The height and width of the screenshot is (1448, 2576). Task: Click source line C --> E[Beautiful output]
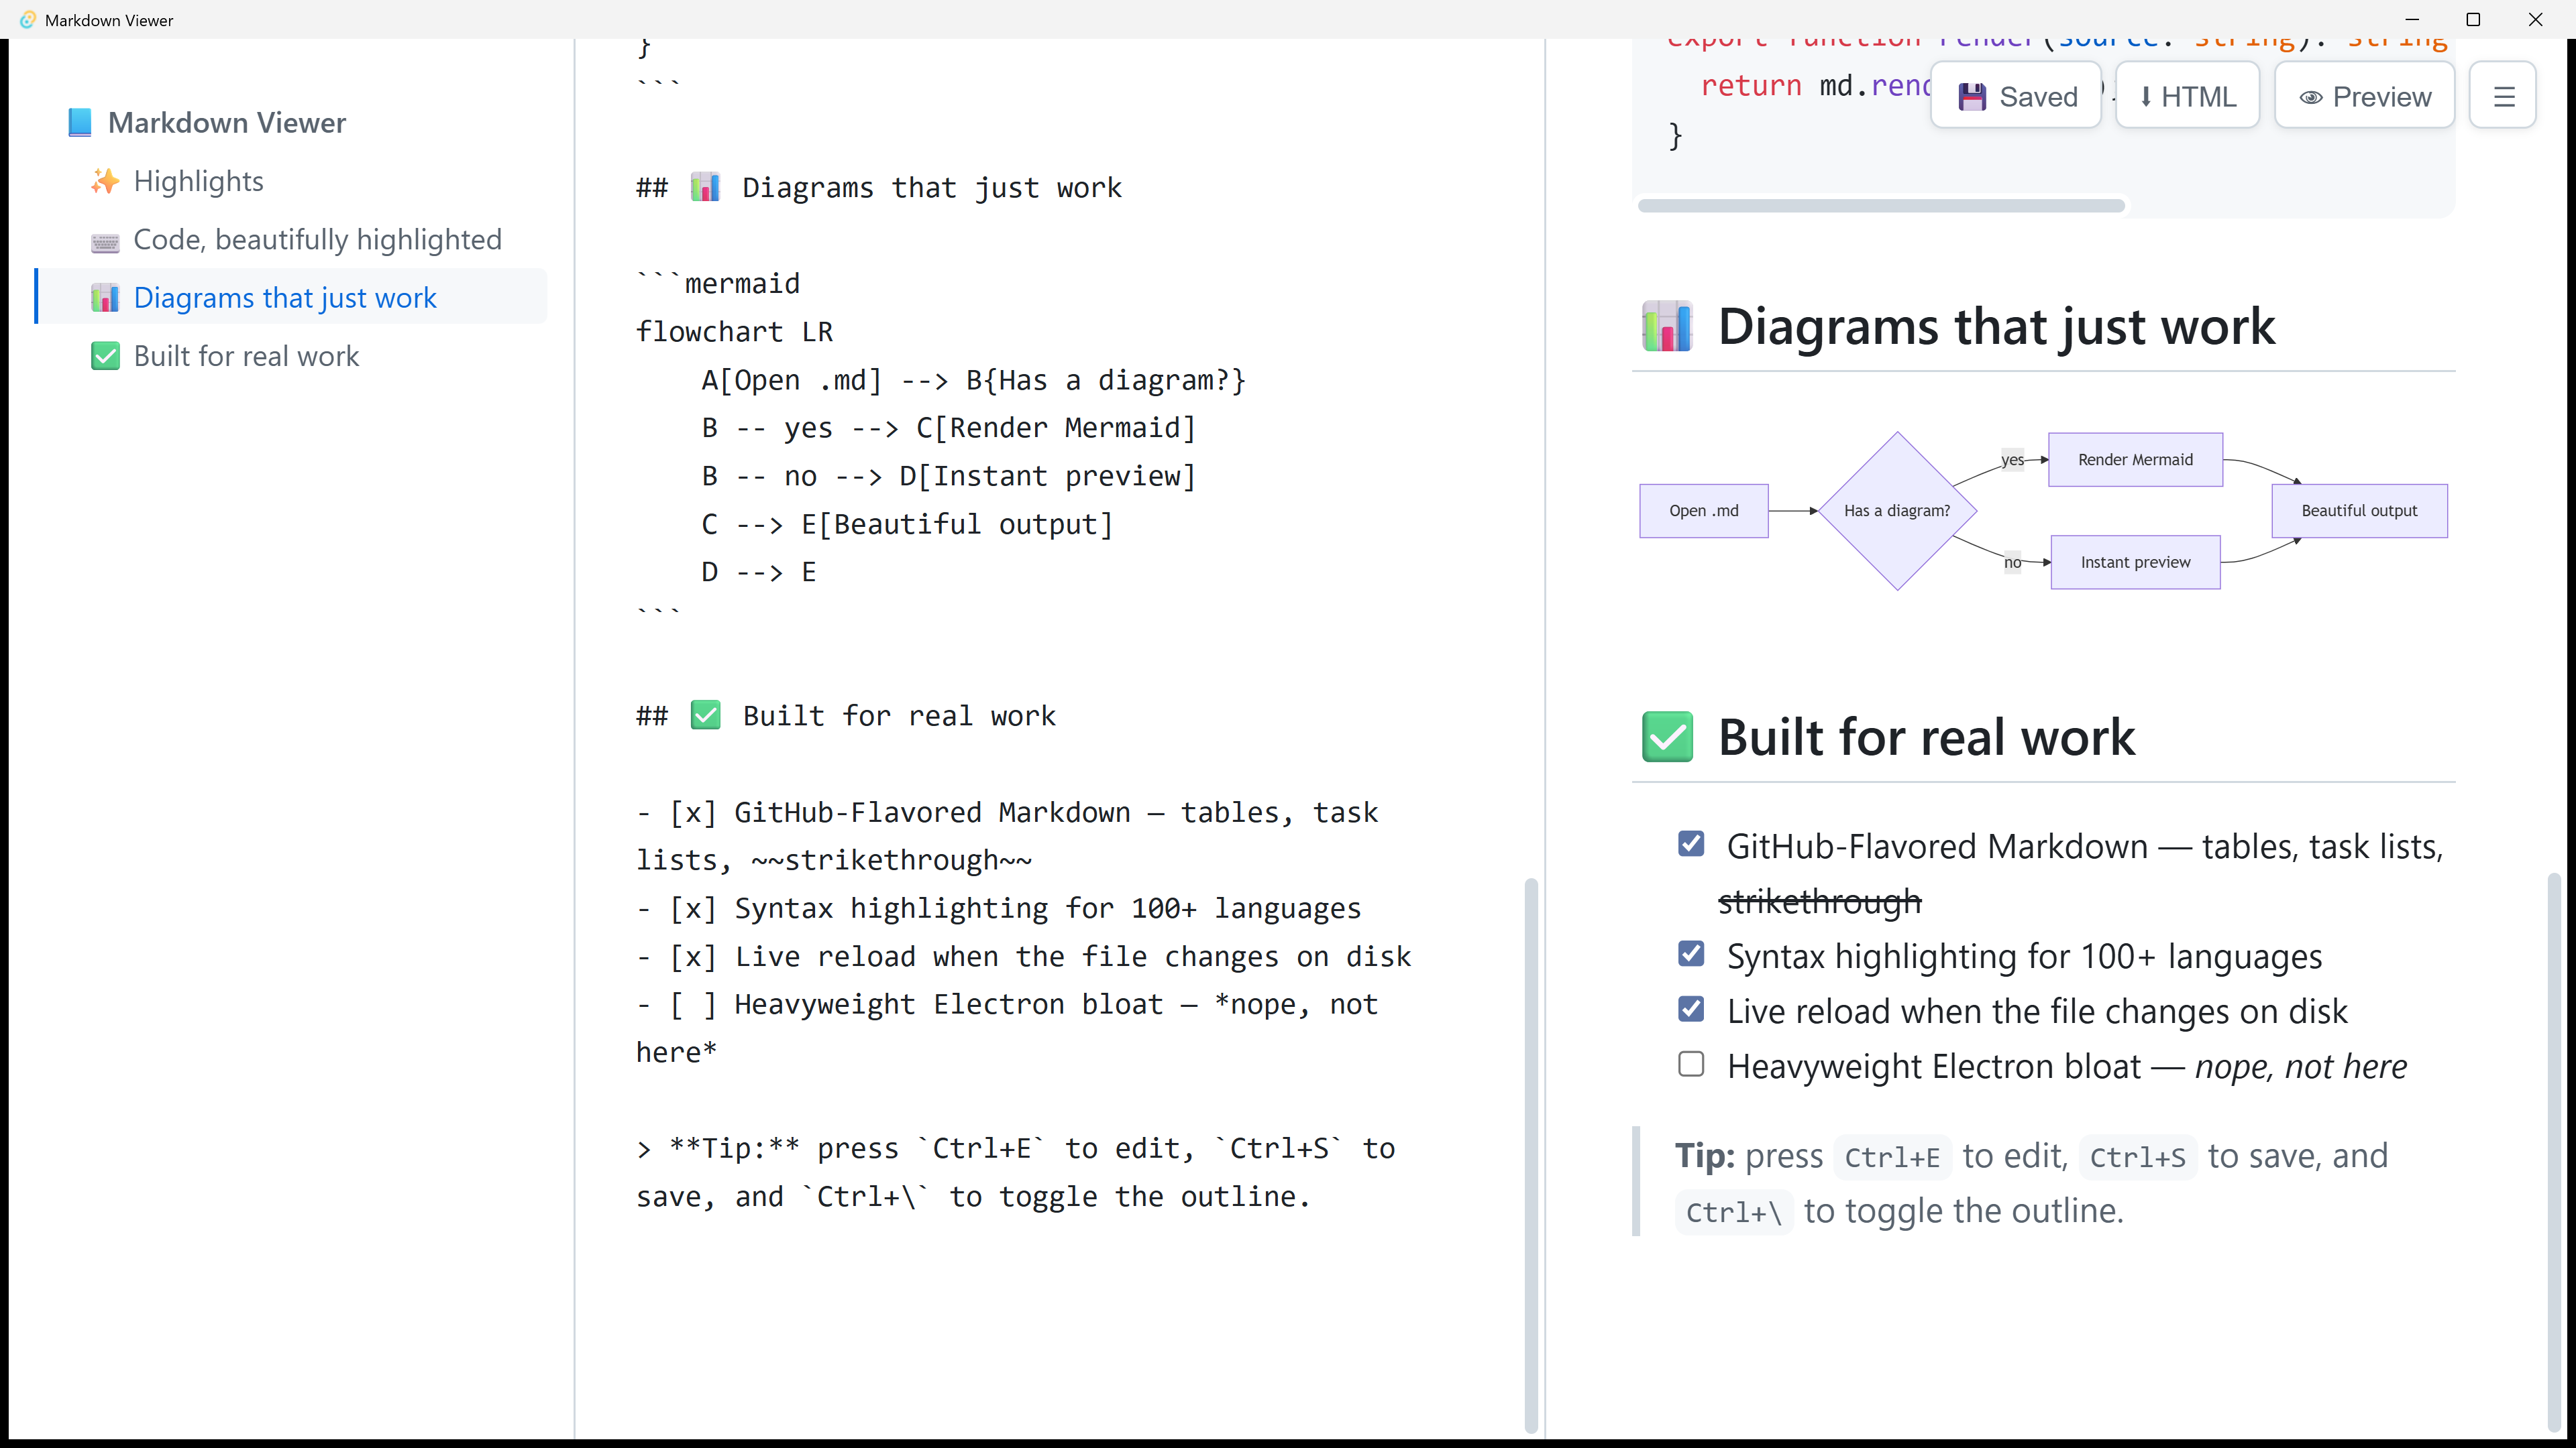pos(907,524)
